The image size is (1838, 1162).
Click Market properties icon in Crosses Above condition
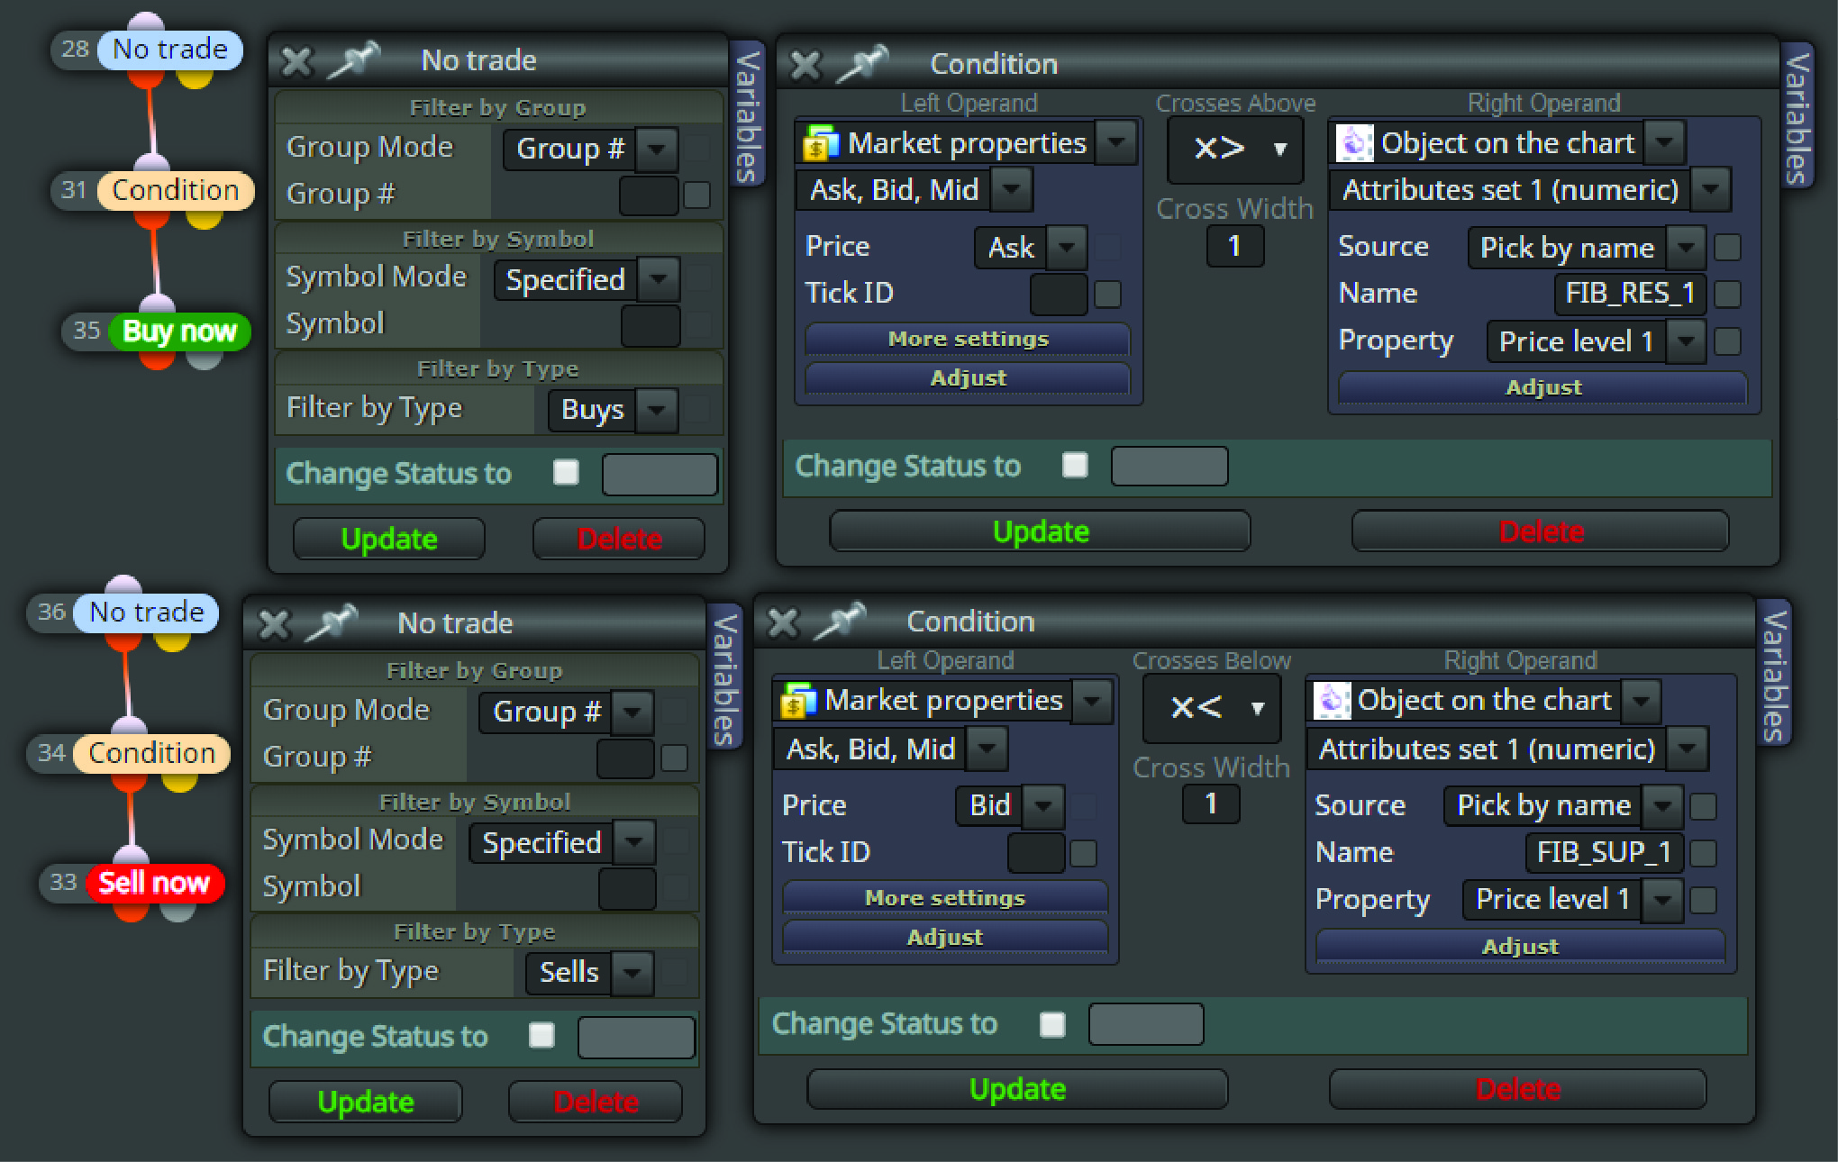click(x=820, y=143)
